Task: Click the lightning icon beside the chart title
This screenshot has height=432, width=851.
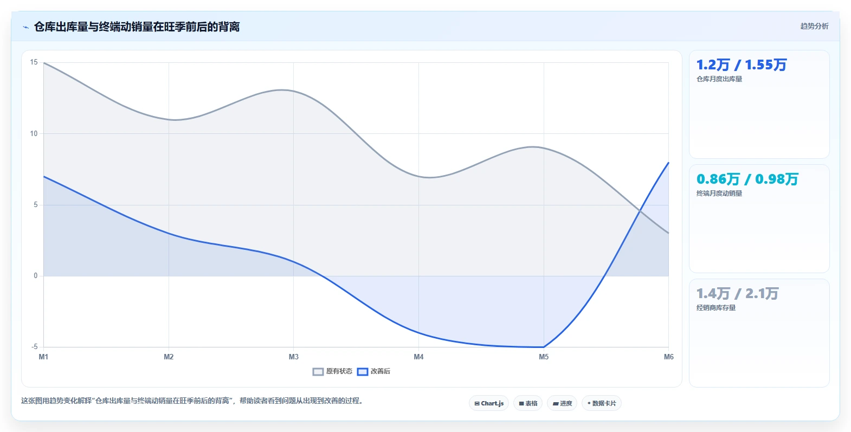Action: (x=25, y=27)
